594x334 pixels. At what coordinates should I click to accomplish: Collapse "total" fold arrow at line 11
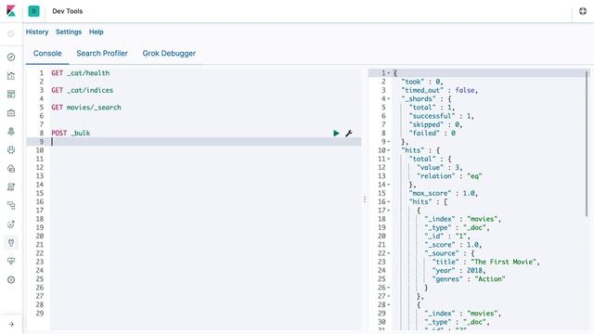(x=389, y=159)
